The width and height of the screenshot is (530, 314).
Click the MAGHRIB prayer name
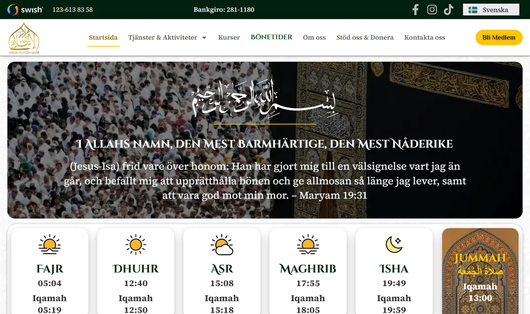click(308, 269)
